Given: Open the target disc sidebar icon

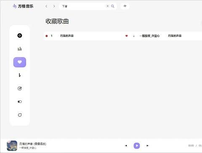Looking at the screenshot, I should [20, 88].
